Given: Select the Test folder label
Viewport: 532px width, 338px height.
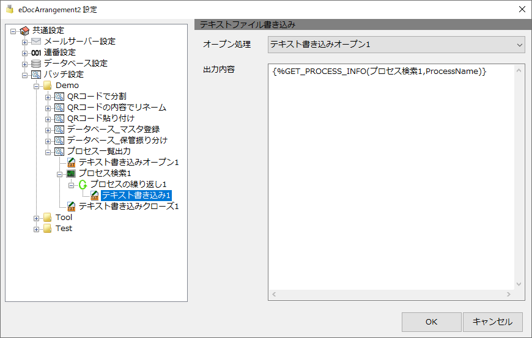Looking at the screenshot, I should [64, 229].
